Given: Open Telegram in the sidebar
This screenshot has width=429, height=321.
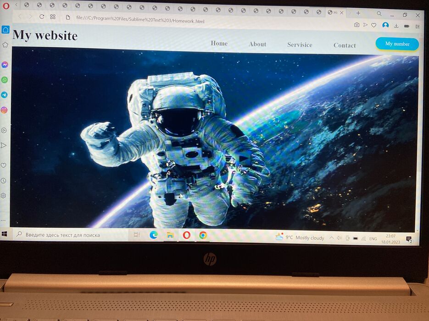Looking at the screenshot, I should 4,95.
